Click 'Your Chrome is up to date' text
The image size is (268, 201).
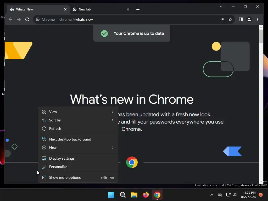139,33
